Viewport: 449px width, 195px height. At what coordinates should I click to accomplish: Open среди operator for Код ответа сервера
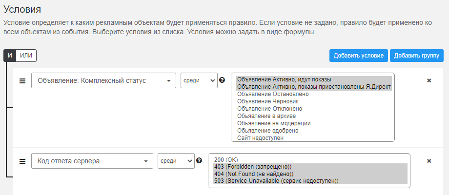(x=176, y=161)
